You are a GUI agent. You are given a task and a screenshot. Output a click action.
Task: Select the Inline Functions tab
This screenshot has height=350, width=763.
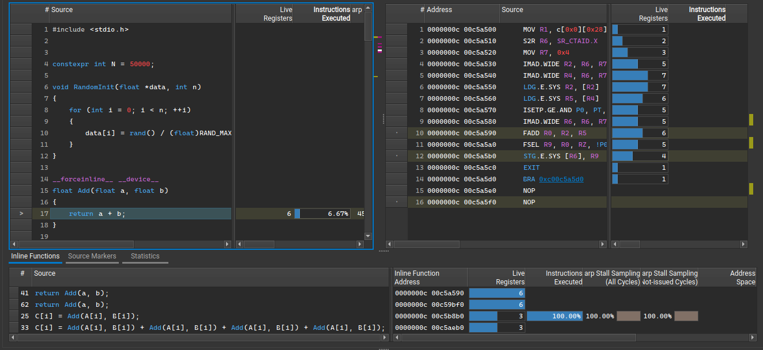click(x=35, y=256)
